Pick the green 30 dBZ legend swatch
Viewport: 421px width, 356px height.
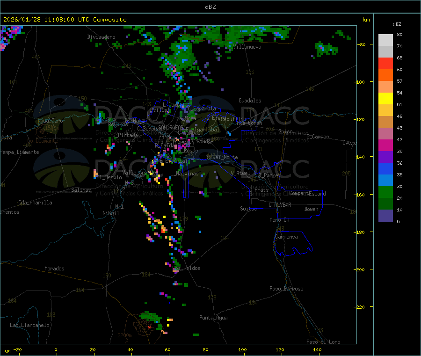[x=385, y=192]
